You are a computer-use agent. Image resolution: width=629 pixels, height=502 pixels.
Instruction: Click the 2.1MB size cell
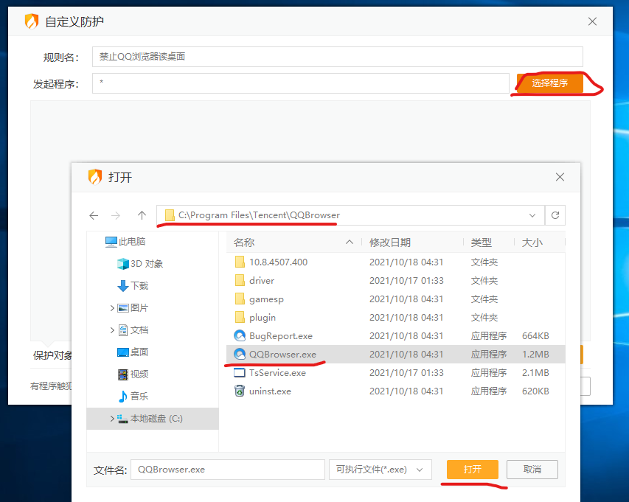tap(535, 373)
